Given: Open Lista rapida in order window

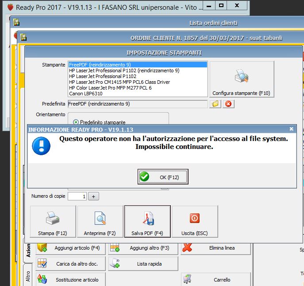Looking at the screenshot, I should (x=143, y=264).
